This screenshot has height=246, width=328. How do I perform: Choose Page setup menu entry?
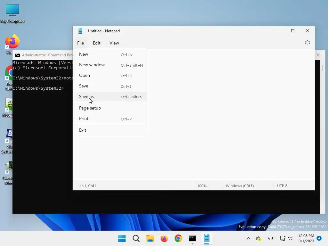click(x=111, y=108)
